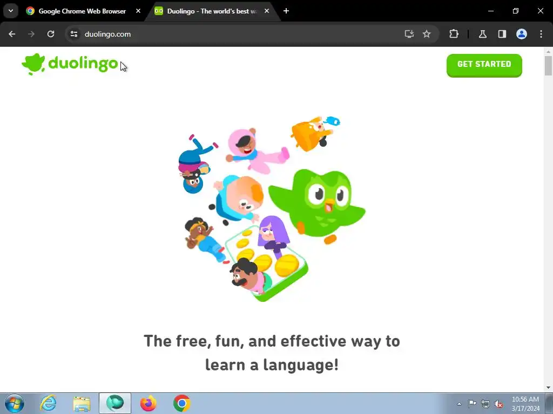Click the network tray icon

pos(485,404)
